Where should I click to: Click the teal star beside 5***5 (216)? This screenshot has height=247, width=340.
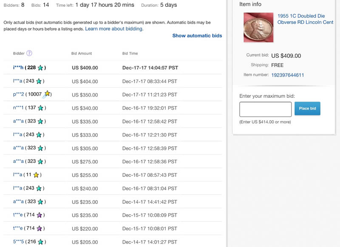(x=40, y=242)
